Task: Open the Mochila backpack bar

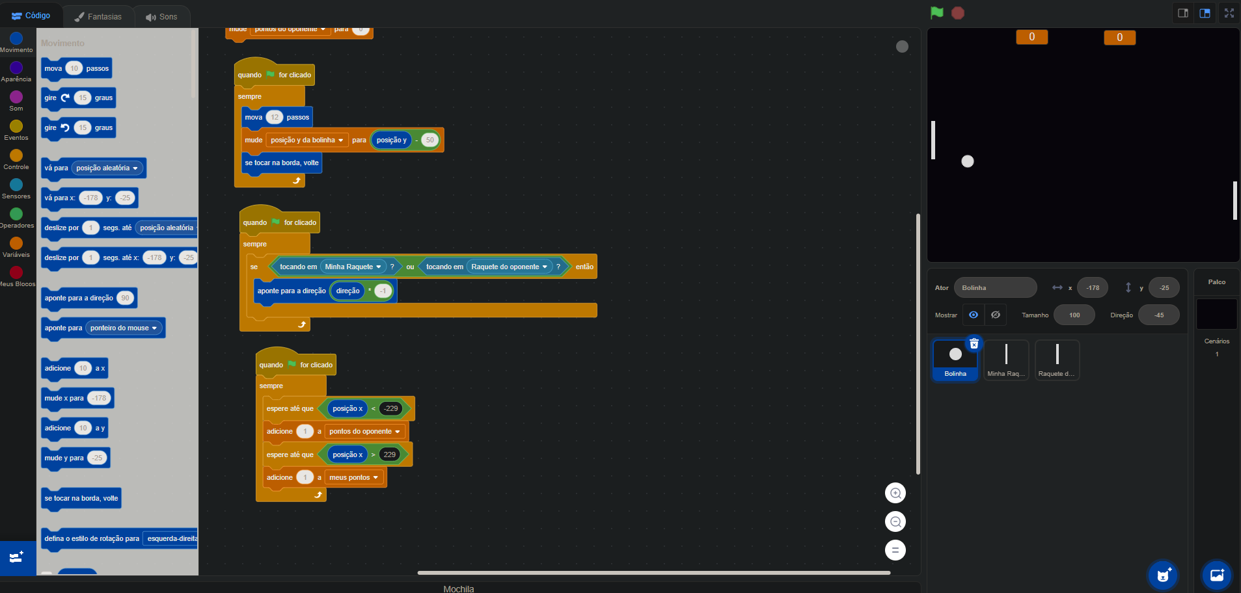Action: 459,588
